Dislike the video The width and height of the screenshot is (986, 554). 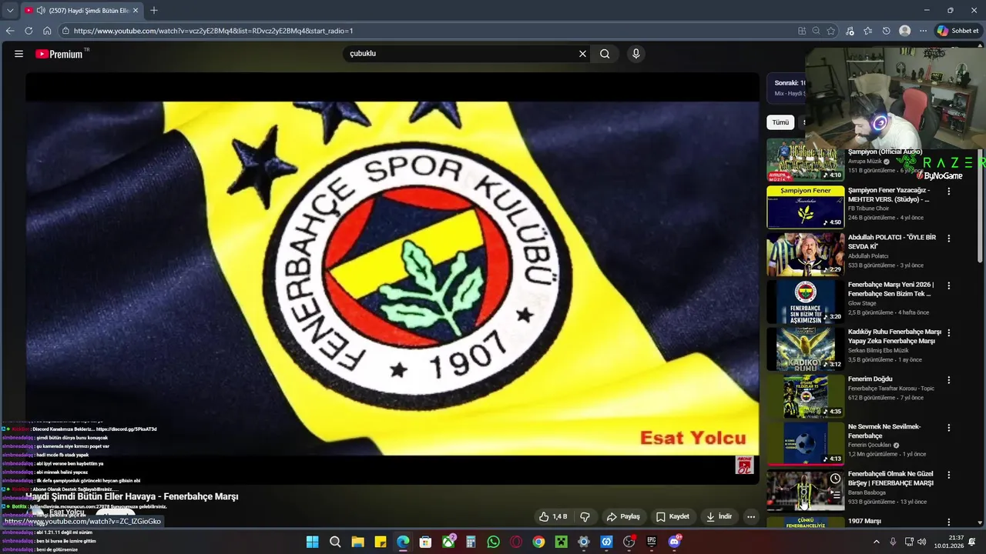click(x=585, y=516)
